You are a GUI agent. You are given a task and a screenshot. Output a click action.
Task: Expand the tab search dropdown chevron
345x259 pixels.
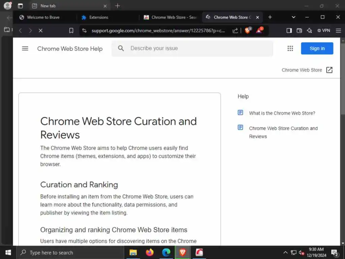point(293,17)
